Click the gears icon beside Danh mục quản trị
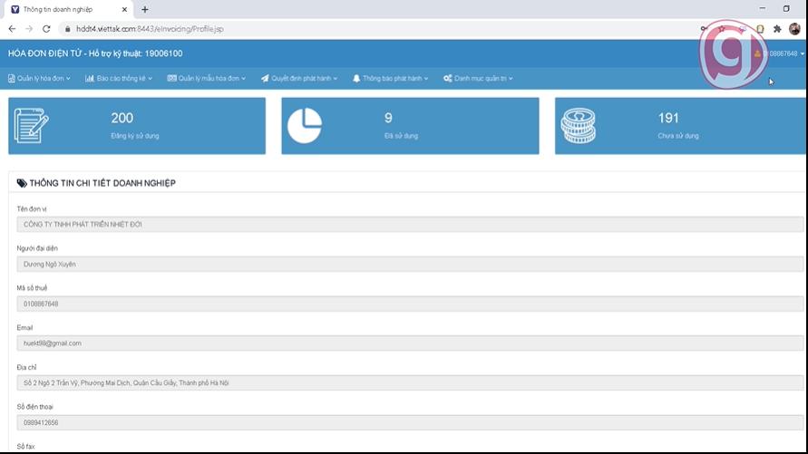 click(x=448, y=78)
